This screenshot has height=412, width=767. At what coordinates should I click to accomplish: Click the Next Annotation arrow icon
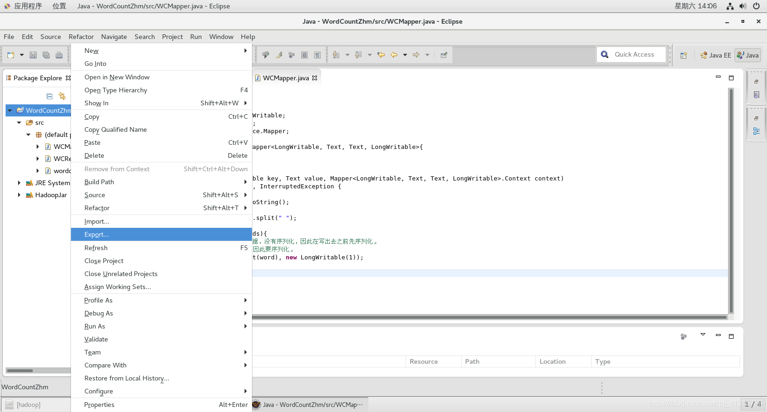(336, 55)
